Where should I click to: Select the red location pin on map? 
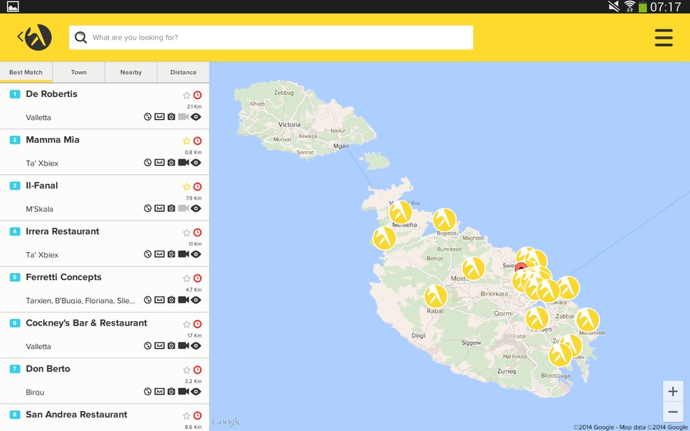click(x=521, y=268)
